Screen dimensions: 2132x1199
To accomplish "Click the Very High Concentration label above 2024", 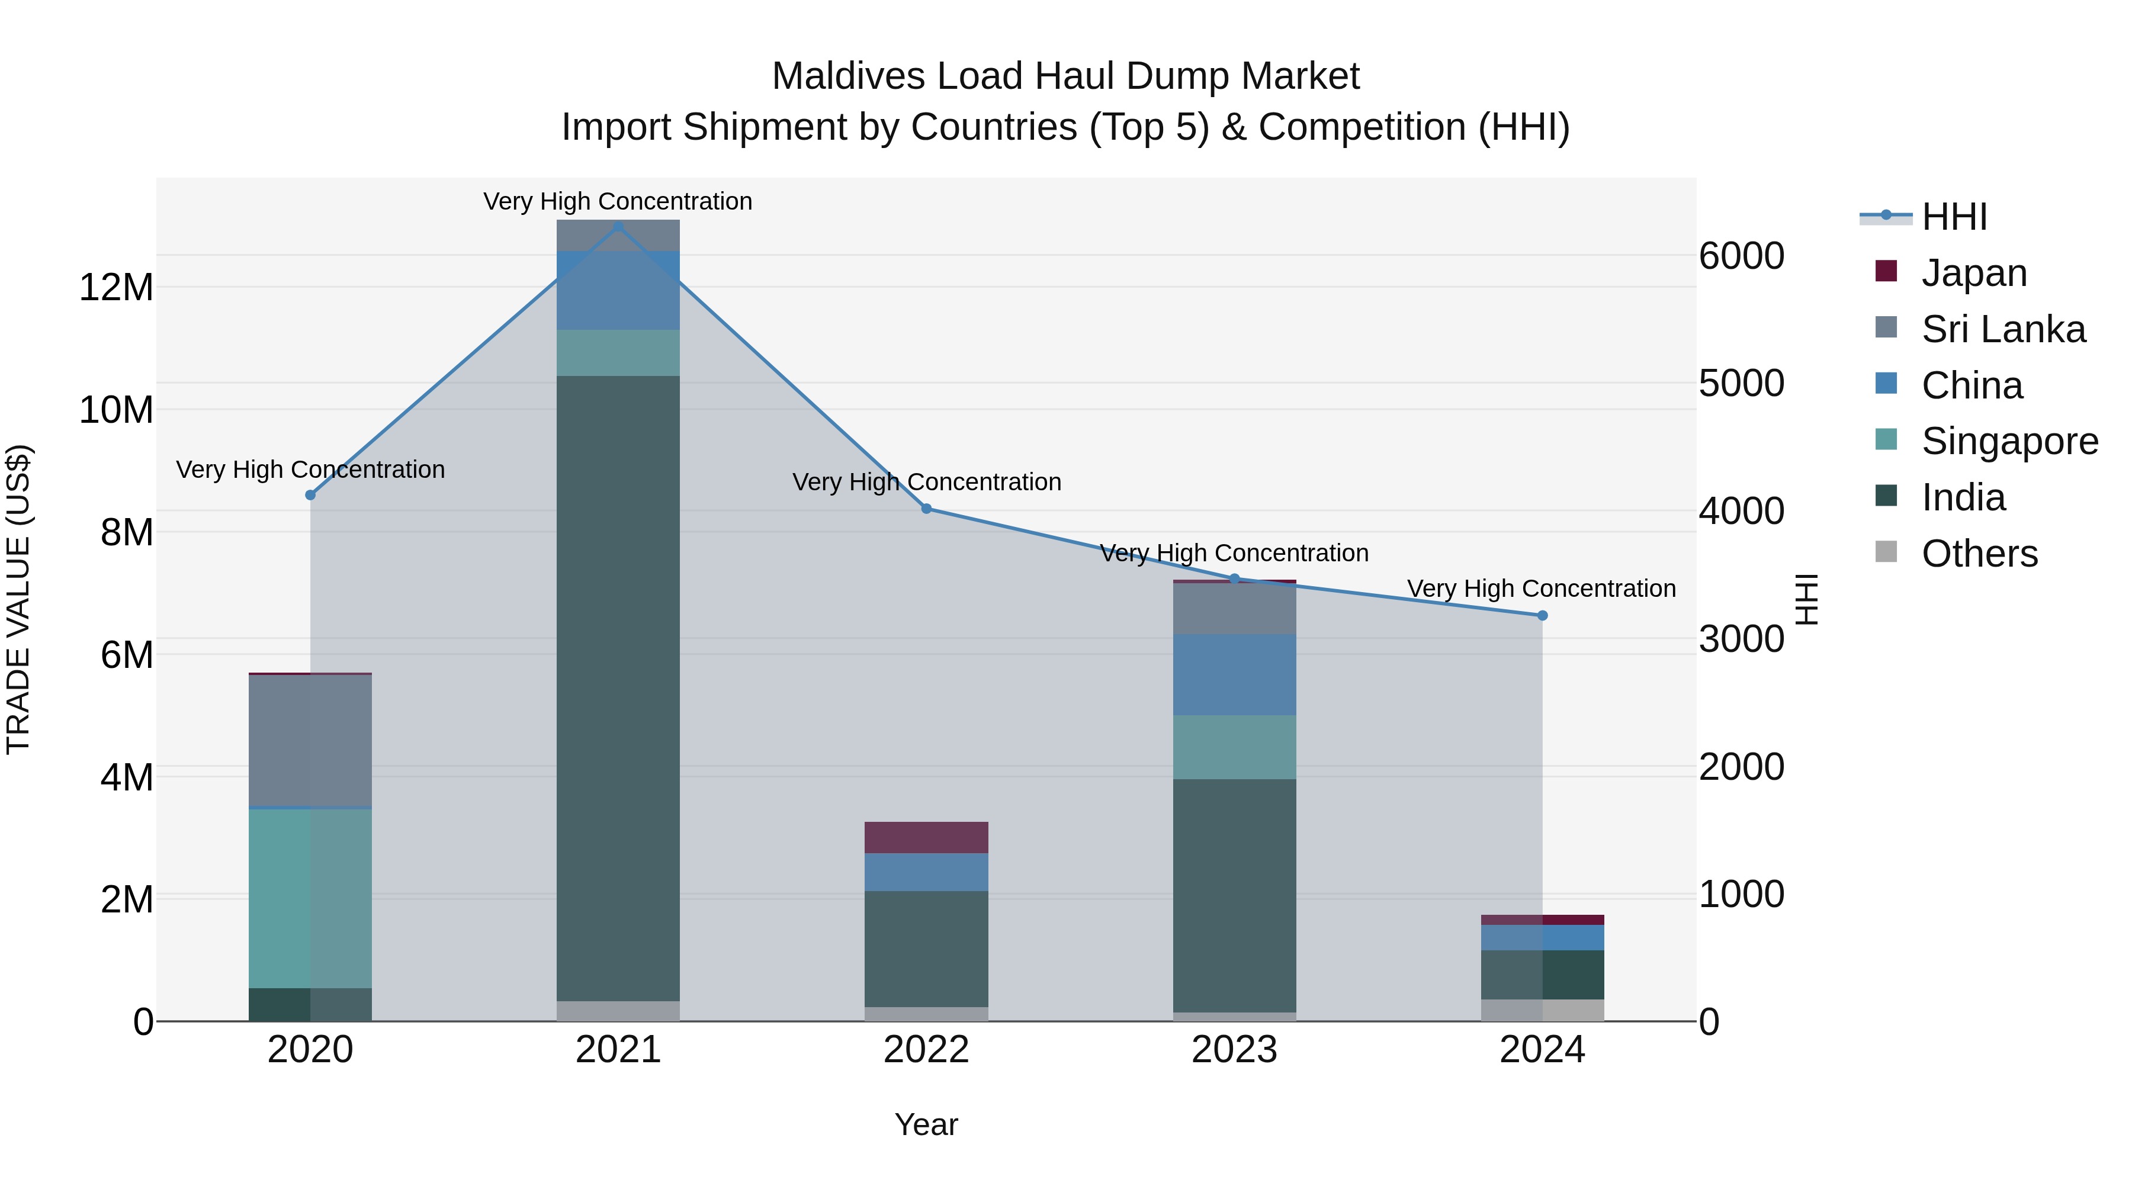I will point(1542,589).
